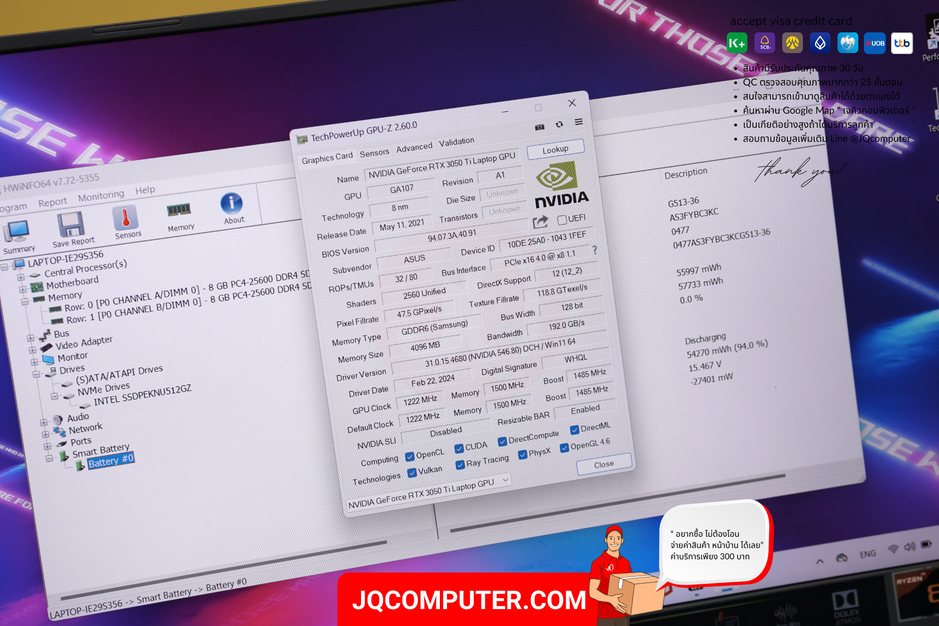Click the Save Report floppy disk icon
This screenshot has width=939, height=626.
[71, 224]
